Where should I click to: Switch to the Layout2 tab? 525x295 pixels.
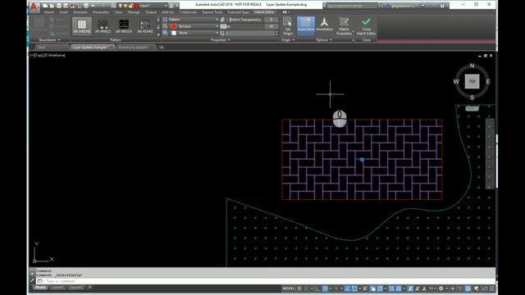click(76, 288)
